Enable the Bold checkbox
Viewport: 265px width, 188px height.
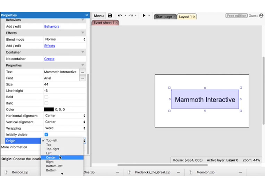(x=46, y=97)
